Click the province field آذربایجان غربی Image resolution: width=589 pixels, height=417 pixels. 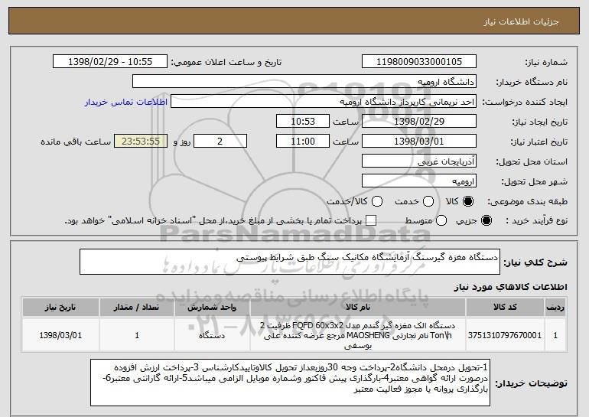pyautogui.click(x=419, y=161)
